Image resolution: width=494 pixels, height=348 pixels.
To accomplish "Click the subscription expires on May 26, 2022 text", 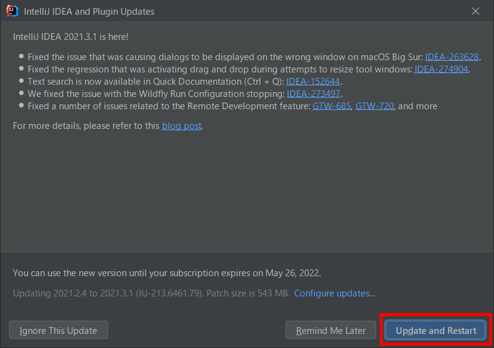I will 167,273.
